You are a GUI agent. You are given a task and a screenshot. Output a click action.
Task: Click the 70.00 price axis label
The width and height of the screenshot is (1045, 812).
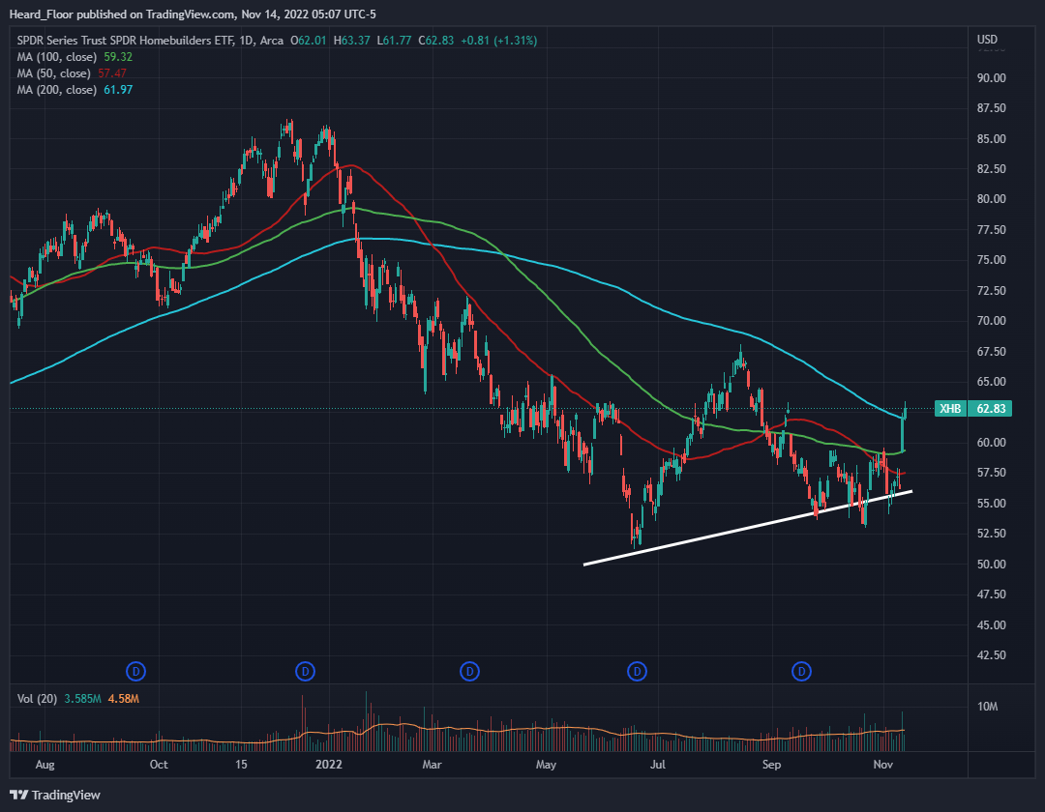click(x=991, y=321)
